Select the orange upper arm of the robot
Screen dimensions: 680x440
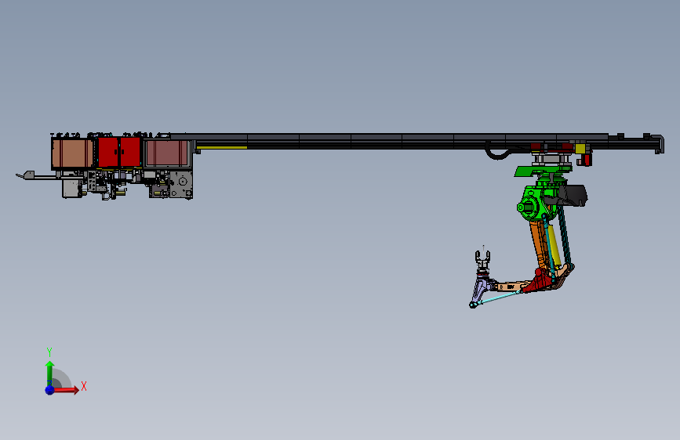pyautogui.click(x=539, y=245)
